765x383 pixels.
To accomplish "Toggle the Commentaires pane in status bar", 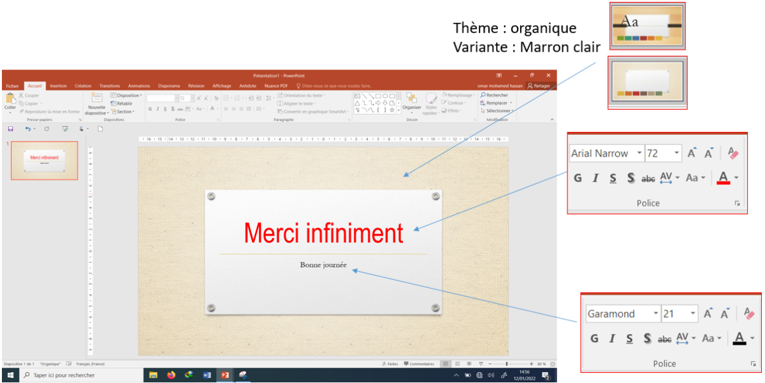I will click(418, 364).
